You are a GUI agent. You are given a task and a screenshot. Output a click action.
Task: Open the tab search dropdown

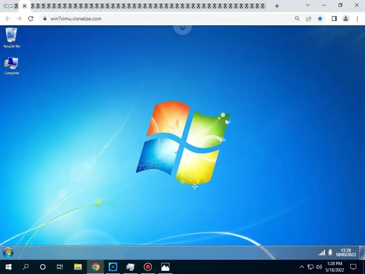pyautogui.click(x=308, y=5)
